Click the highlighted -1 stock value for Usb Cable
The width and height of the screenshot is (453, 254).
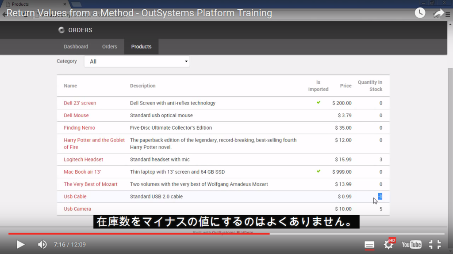(x=380, y=196)
